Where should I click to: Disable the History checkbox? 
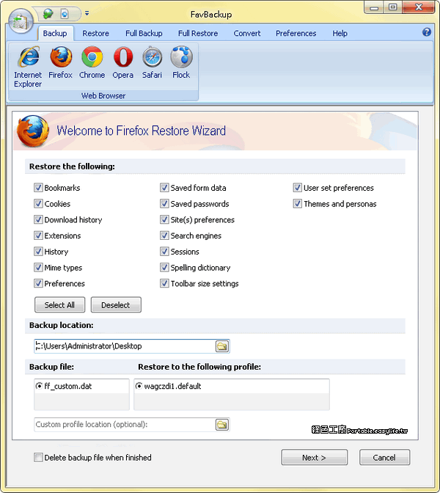[x=38, y=252]
